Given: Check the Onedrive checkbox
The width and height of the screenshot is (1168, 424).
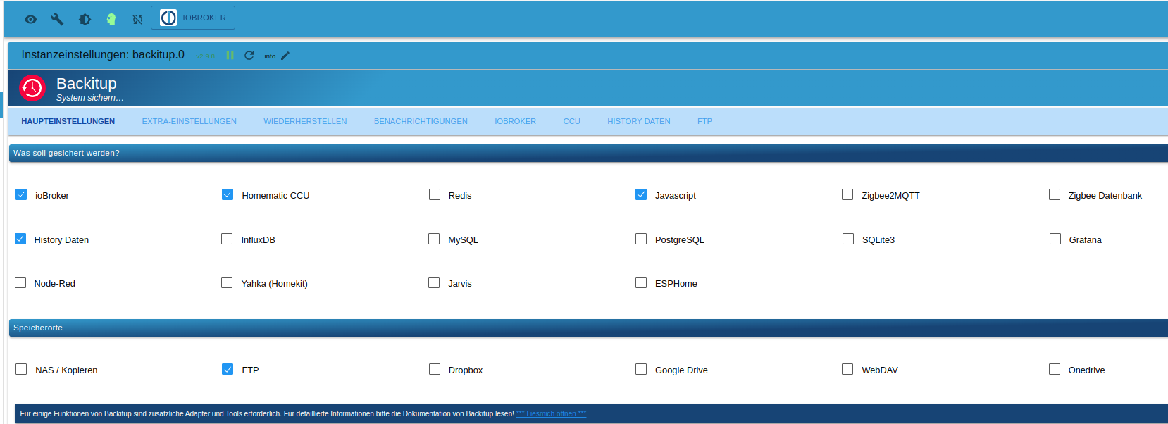Looking at the screenshot, I should (x=1055, y=369).
